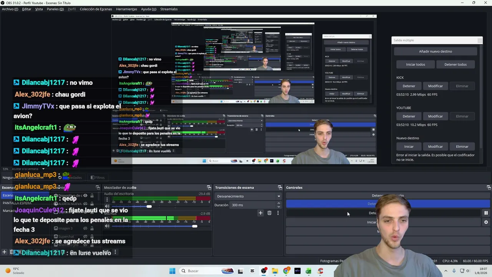The width and height of the screenshot is (492, 277).
Task: Add a new scene with plus icon
Action: [x=4, y=252]
